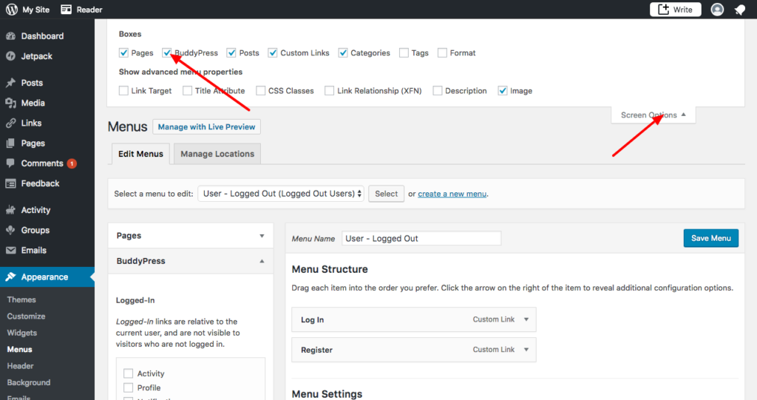Go to Media library in sidebar
This screenshot has width=757, height=400.
click(33, 103)
